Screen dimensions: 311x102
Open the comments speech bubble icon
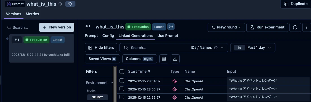click(295, 27)
